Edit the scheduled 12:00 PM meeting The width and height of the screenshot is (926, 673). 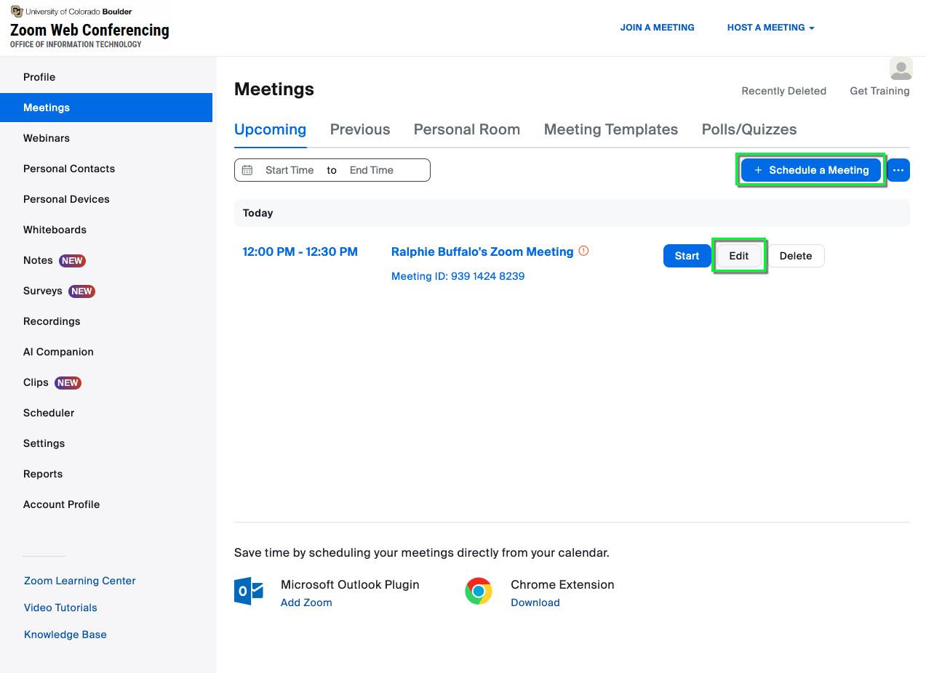point(738,256)
